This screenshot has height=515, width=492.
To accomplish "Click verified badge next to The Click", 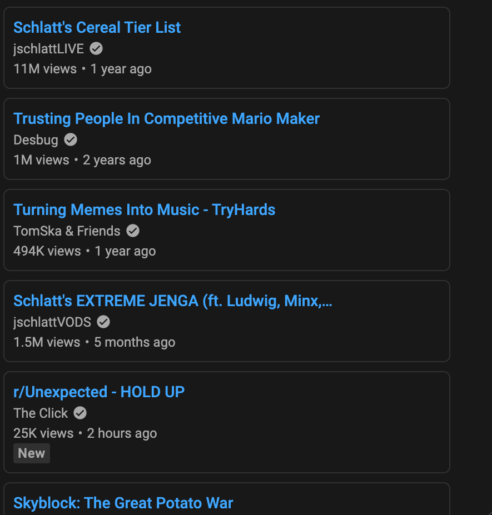I will (x=81, y=413).
